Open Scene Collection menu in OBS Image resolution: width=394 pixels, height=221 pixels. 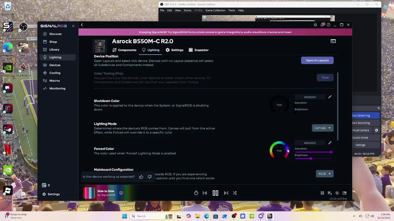point(215,10)
